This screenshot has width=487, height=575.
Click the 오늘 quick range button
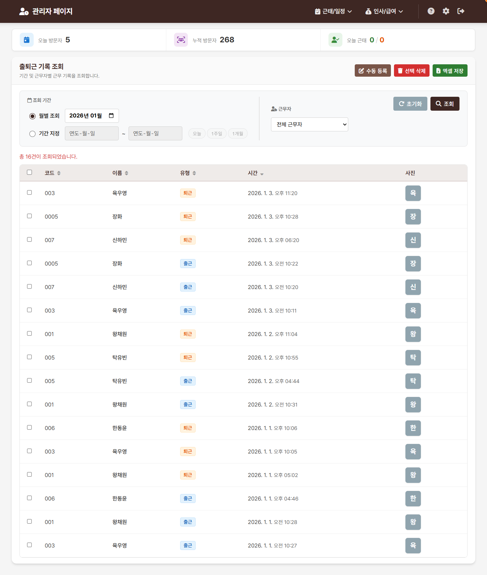197,134
